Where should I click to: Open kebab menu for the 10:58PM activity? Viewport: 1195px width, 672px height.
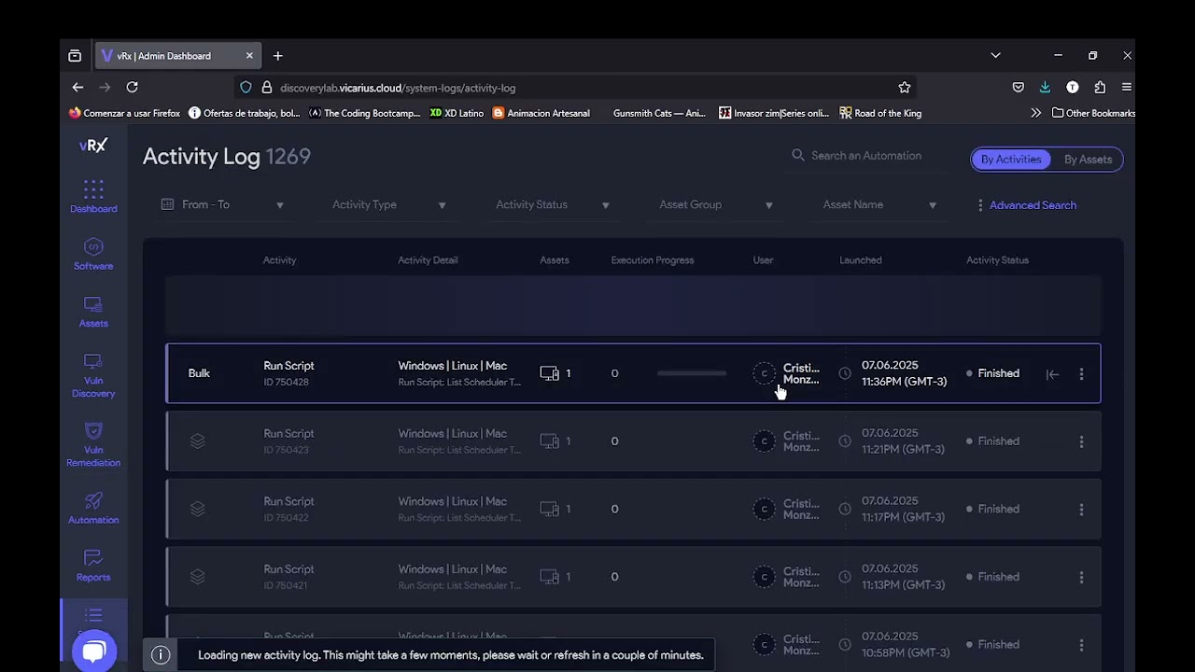1081,645
